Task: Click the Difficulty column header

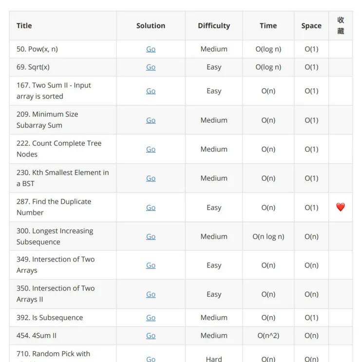Action: tap(214, 26)
